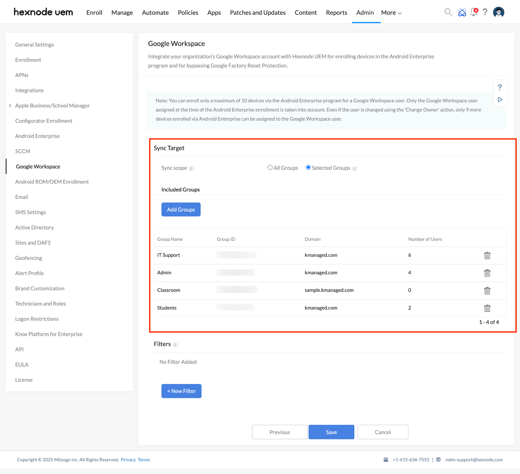Open License in sidebar

(x=24, y=380)
